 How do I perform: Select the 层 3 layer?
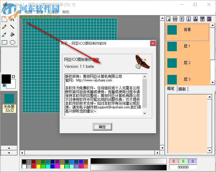click(x=187, y=79)
